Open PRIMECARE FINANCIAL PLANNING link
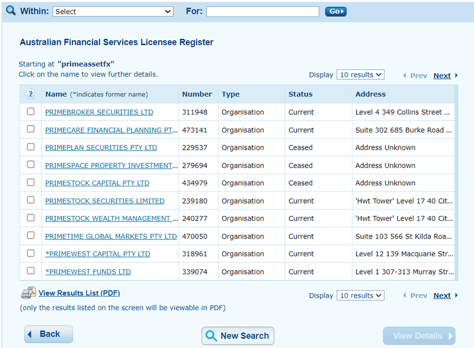 coord(111,130)
